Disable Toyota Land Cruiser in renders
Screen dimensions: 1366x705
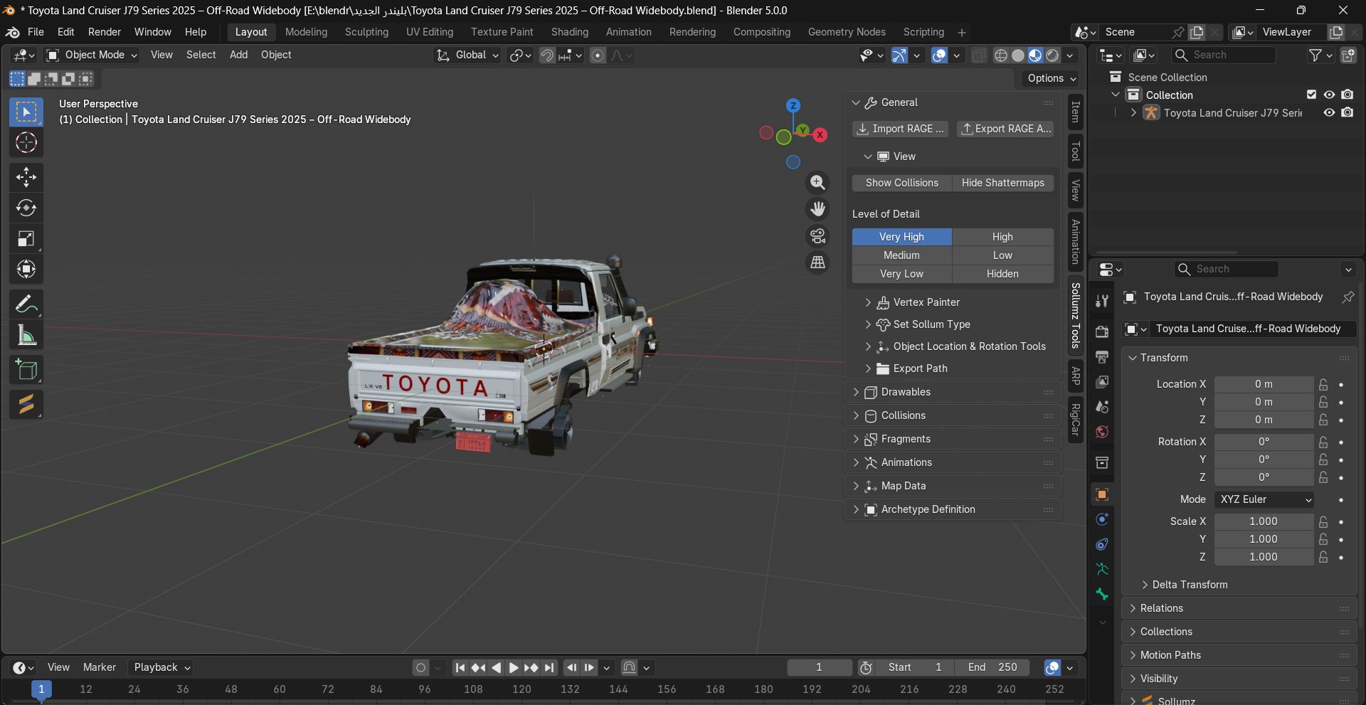click(x=1348, y=112)
